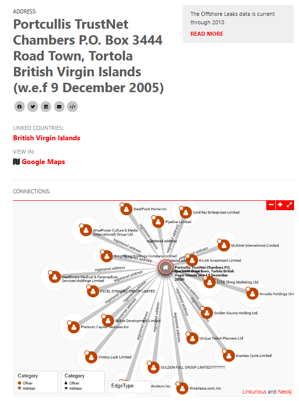Open the EdgeType legend panel
This screenshot has width=299, height=401.
click(129, 386)
